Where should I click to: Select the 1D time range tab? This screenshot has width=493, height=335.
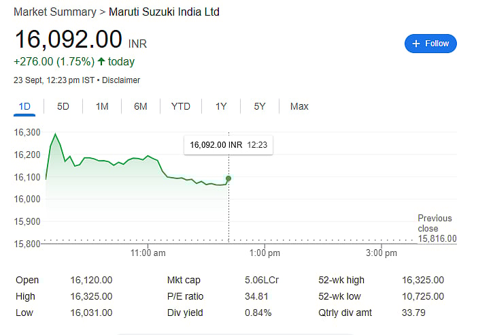(25, 106)
